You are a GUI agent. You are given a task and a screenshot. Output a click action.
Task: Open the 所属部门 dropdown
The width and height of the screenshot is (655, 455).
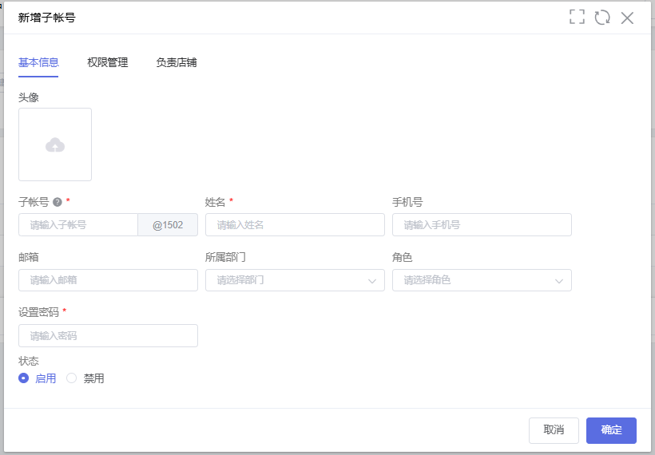click(295, 280)
